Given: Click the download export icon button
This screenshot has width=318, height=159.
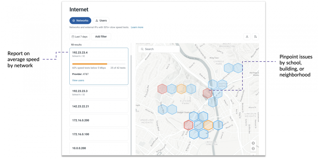Looking at the screenshot, I should [x=247, y=37].
